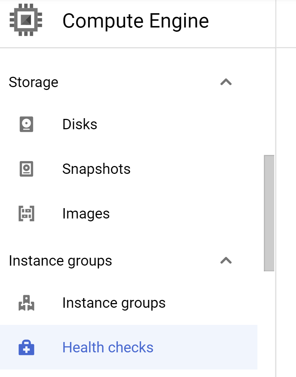Click the Compute Engine title
Screen dimensions: 296x377
[135, 21]
